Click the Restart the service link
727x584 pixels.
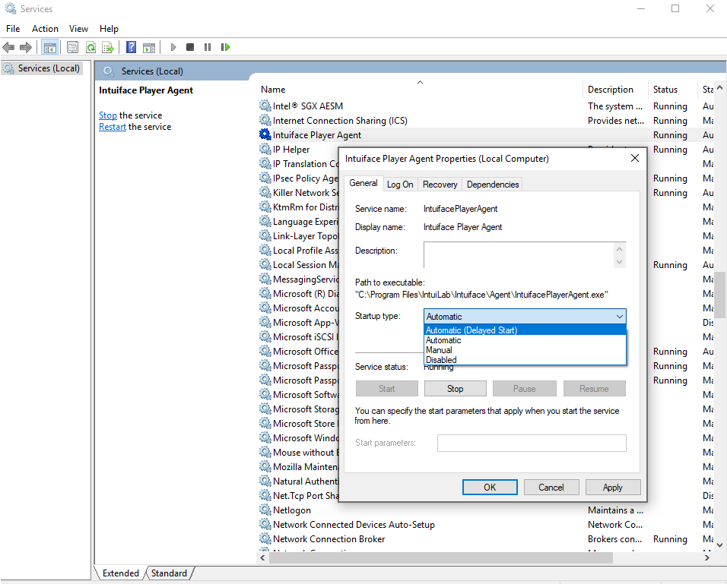click(x=113, y=127)
